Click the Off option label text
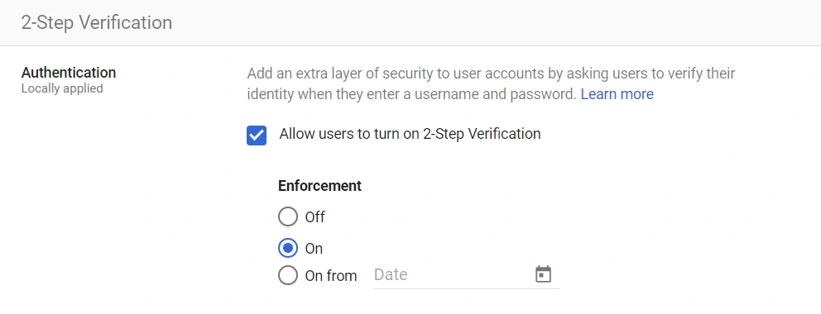The height and width of the screenshot is (314, 821). tap(314, 216)
